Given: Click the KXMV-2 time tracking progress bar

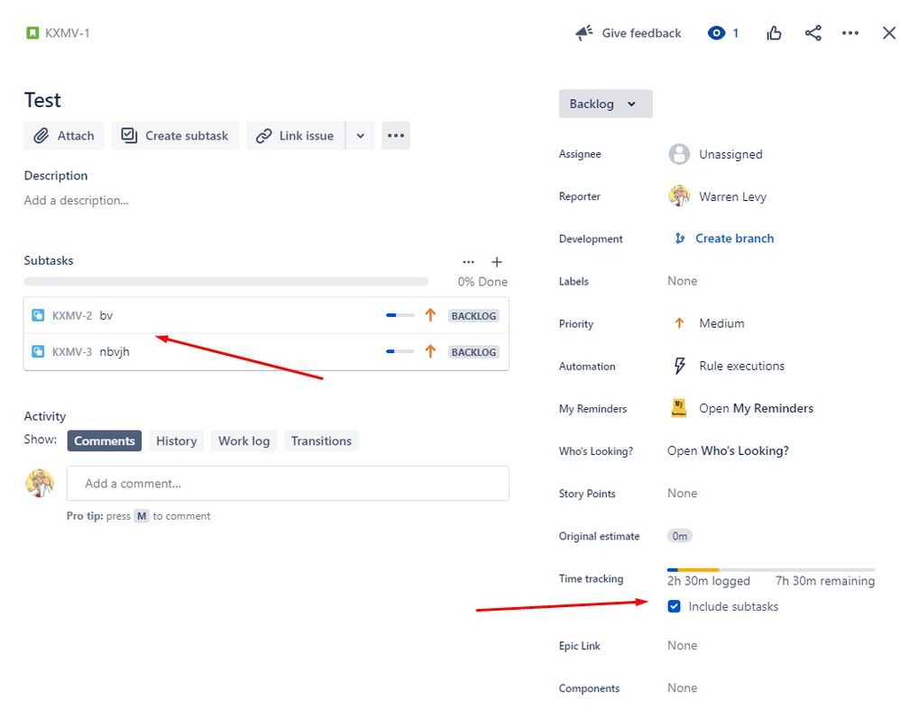Looking at the screenshot, I should [400, 315].
